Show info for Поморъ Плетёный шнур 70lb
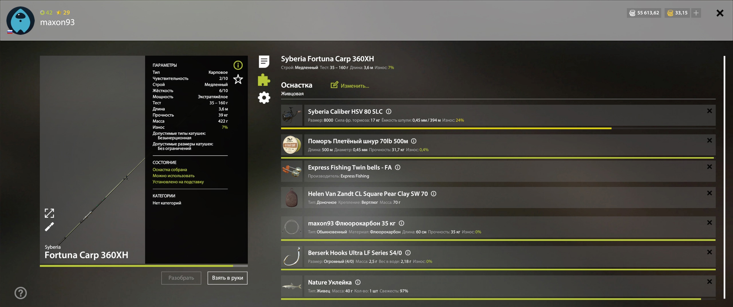Screen dimensions: 733x307 414,141
